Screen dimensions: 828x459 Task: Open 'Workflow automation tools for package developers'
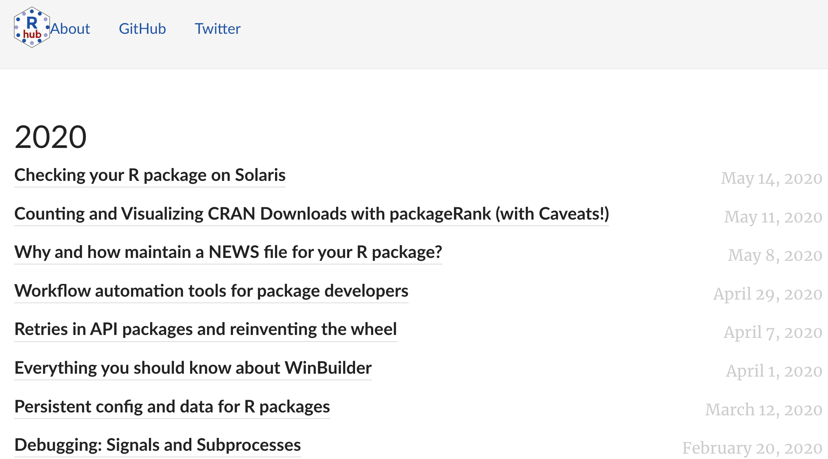click(x=211, y=291)
